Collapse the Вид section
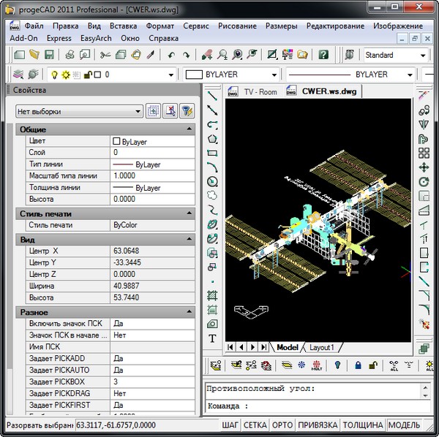Viewport: 439px width, 437px height. click(190, 239)
